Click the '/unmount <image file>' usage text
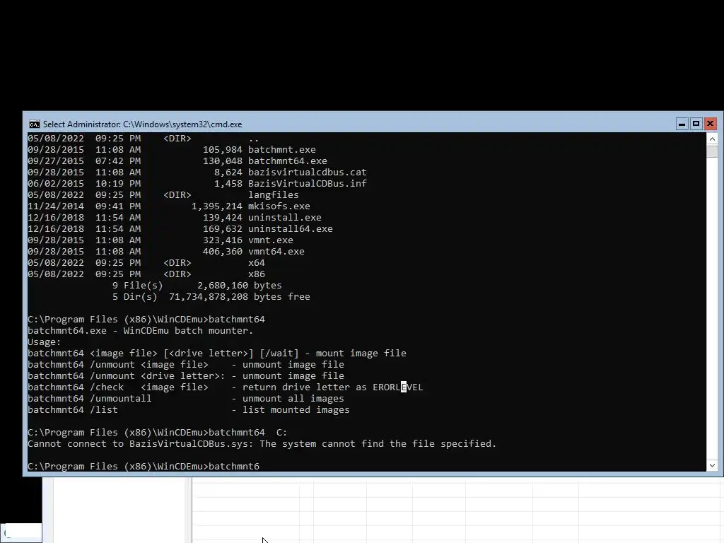Image resolution: width=724 pixels, height=543 pixels. 149,364
